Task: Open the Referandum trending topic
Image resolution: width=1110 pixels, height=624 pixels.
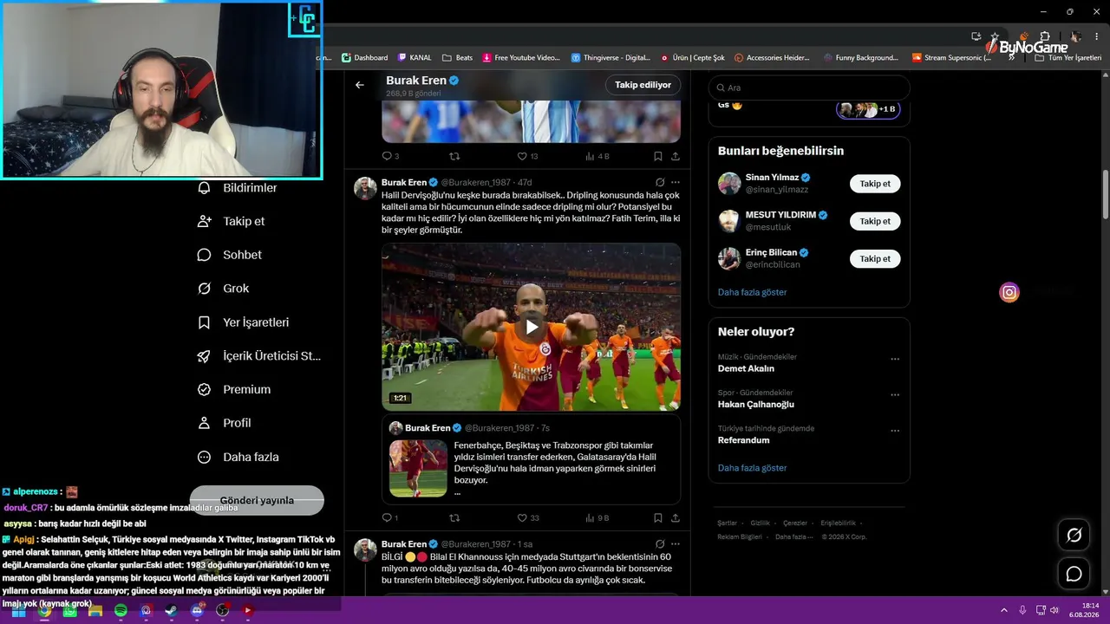Action: [743, 440]
